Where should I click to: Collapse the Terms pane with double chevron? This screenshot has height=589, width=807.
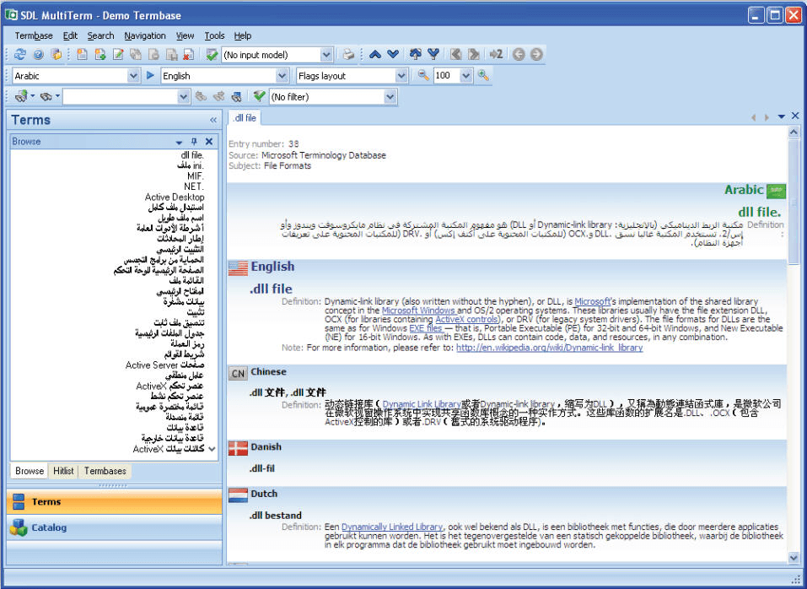213,120
